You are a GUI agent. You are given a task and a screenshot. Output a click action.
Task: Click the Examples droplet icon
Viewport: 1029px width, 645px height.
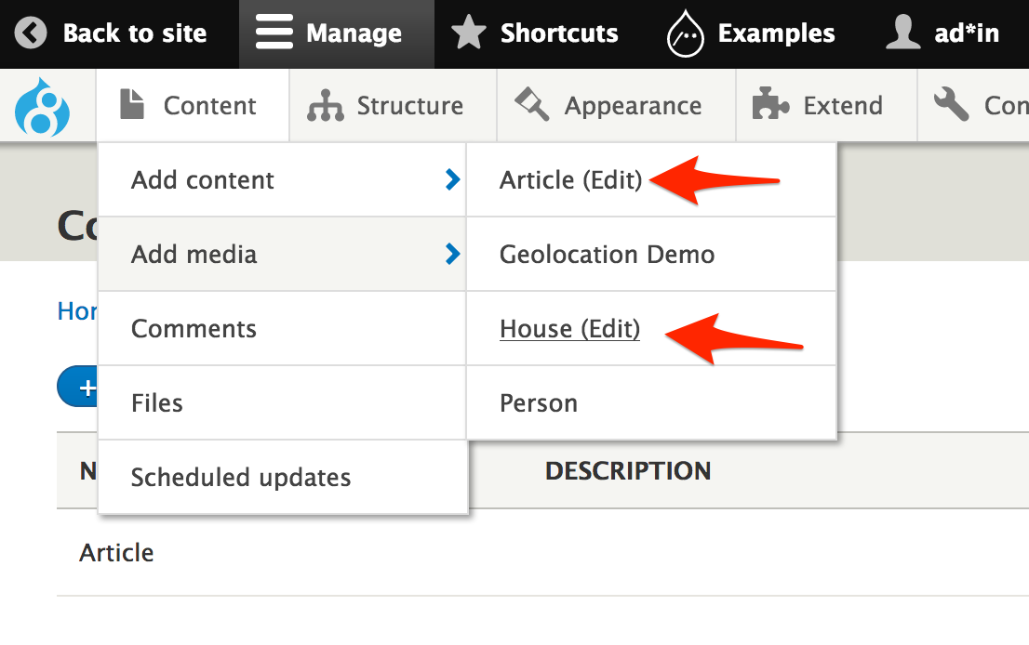coord(685,34)
